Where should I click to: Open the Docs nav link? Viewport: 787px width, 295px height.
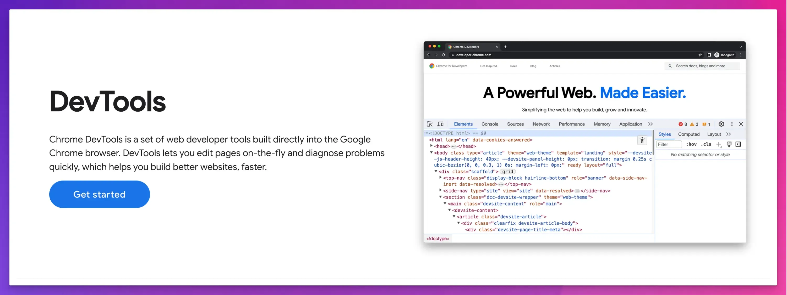(x=513, y=66)
